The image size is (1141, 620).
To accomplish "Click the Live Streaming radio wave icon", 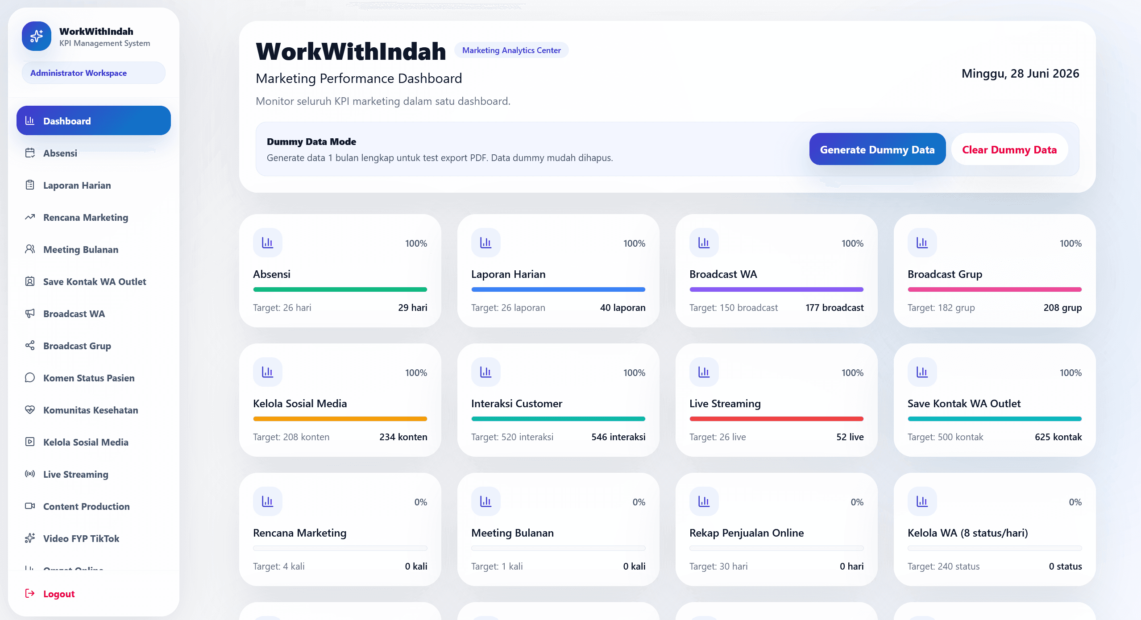I will [30, 474].
